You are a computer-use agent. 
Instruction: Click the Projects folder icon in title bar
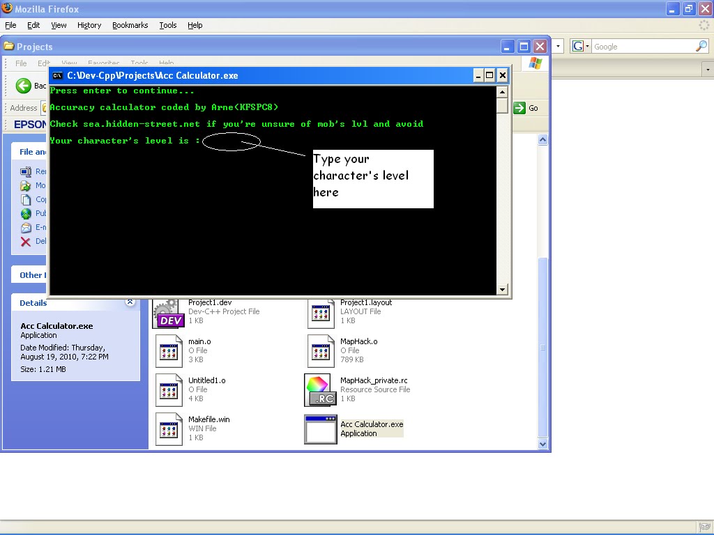pos(8,46)
